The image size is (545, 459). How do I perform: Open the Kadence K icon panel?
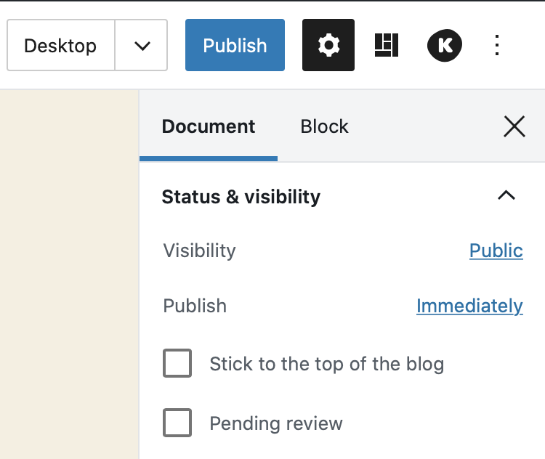pos(444,45)
